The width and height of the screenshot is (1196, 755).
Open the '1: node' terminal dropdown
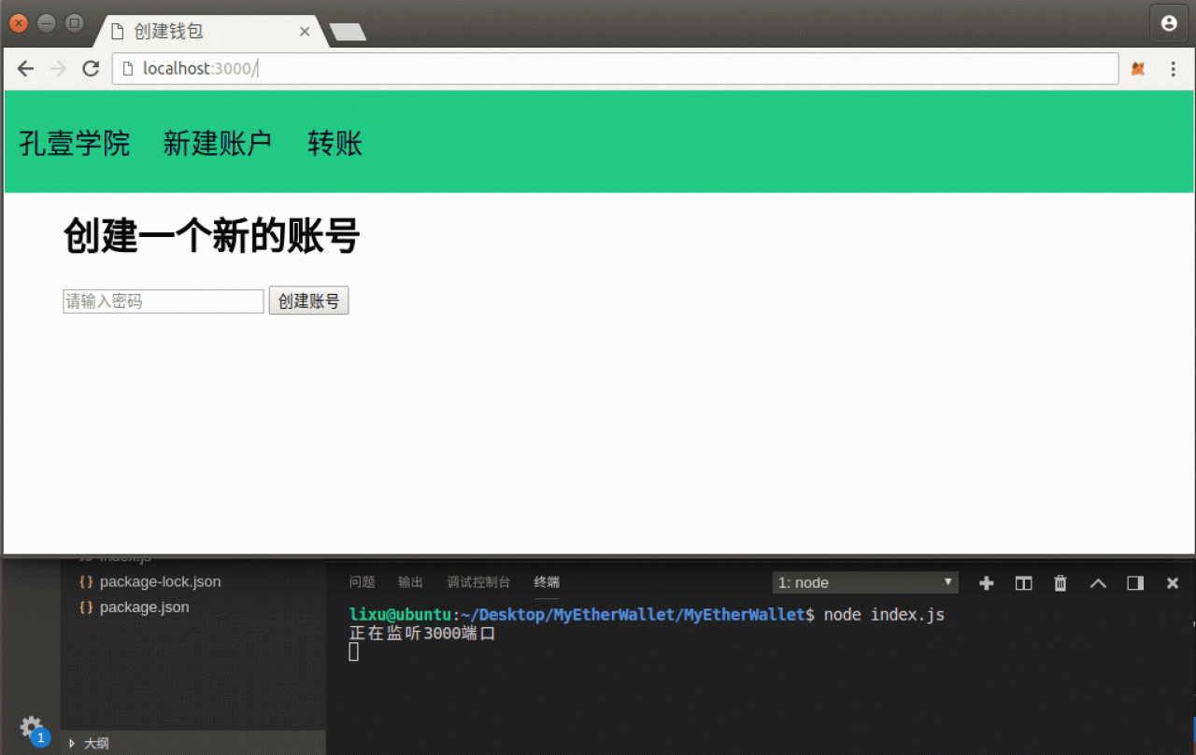865,582
